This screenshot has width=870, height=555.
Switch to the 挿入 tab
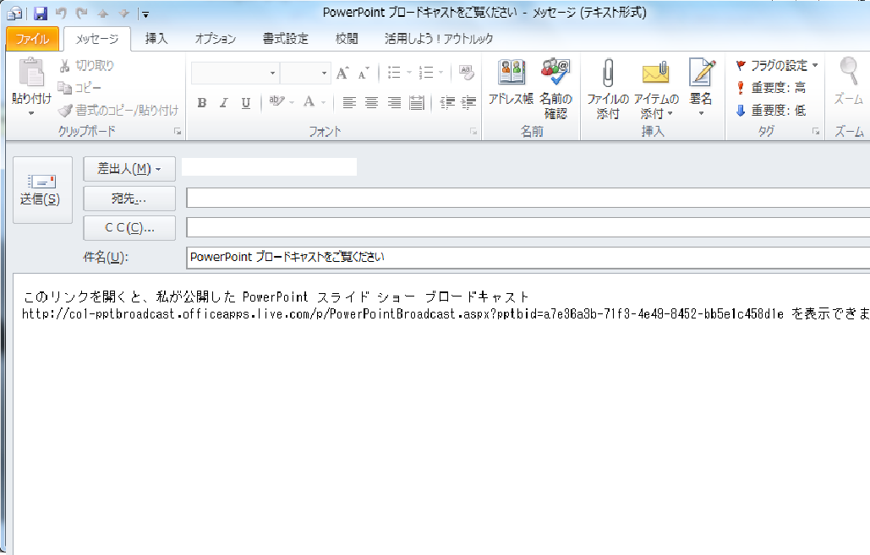tap(156, 39)
